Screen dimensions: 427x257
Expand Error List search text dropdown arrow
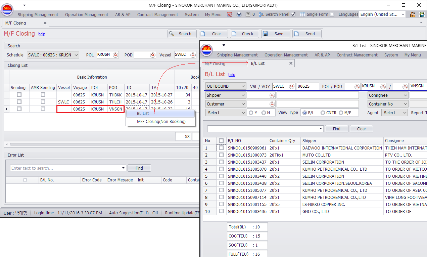coord(124,168)
